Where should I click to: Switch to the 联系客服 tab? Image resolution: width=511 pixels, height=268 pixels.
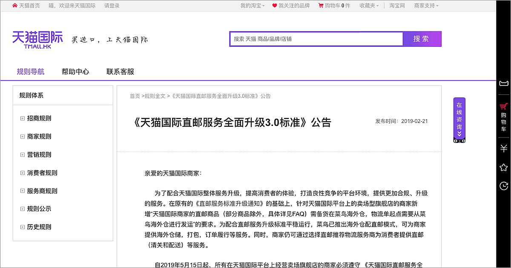120,71
